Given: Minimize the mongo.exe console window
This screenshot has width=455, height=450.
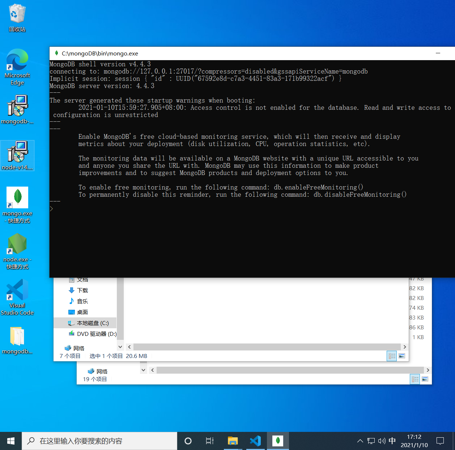Looking at the screenshot, I should 438,53.
